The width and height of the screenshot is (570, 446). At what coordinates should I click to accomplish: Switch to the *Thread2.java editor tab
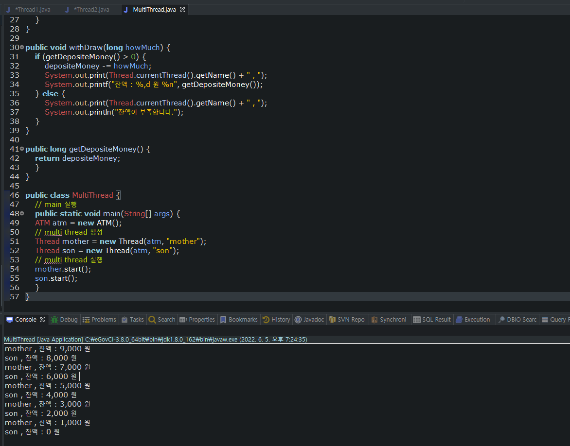point(91,9)
